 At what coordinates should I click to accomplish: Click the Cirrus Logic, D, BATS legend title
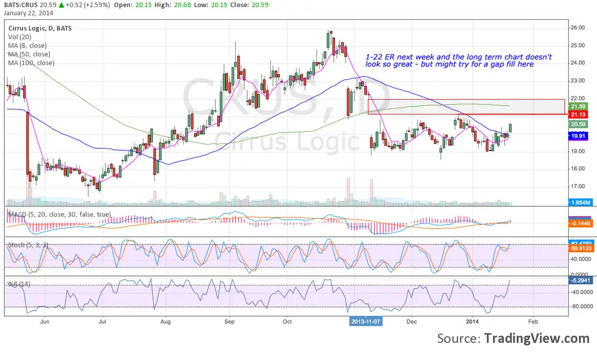(x=40, y=28)
